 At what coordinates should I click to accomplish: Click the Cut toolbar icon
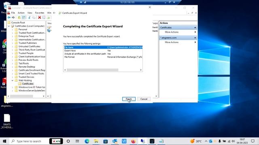(x=29, y=17)
